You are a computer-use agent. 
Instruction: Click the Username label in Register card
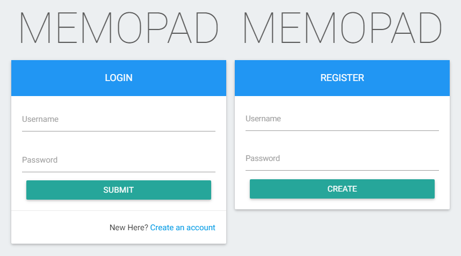pyautogui.click(x=263, y=119)
